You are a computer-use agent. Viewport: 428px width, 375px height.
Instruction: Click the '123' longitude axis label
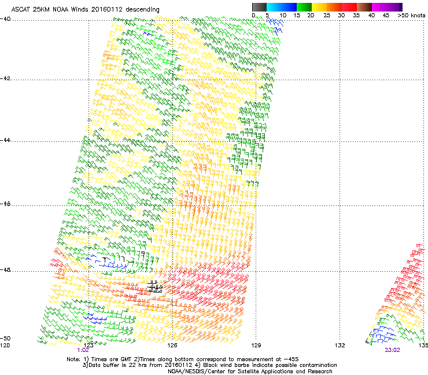point(88,346)
